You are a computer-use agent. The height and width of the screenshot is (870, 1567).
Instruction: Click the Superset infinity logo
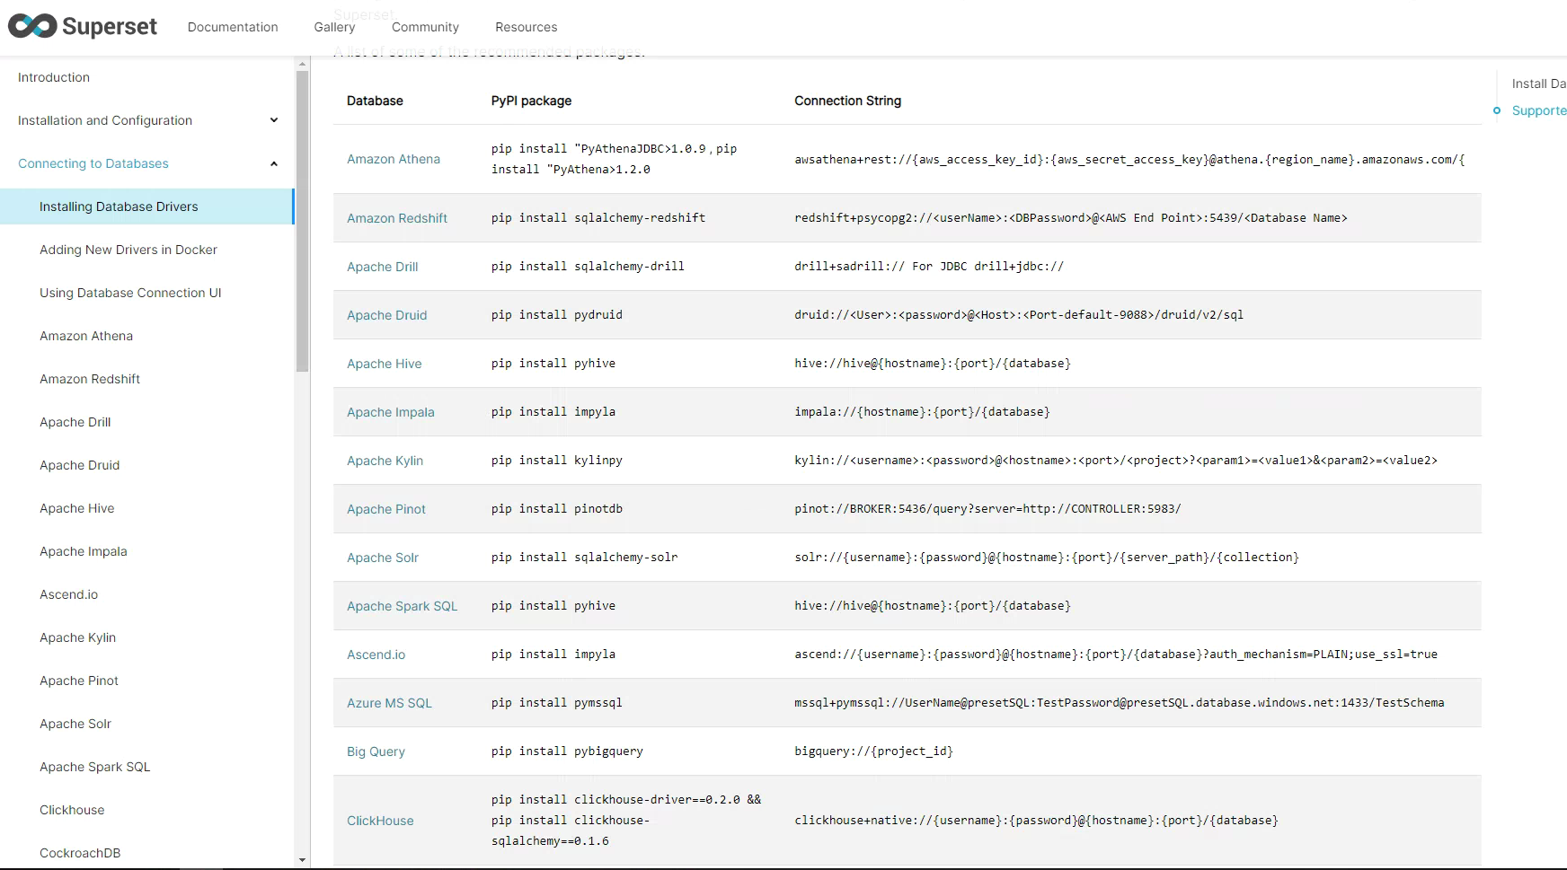(x=32, y=26)
